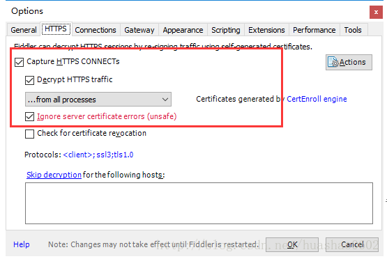Click the Cancel button

(352, 244)
